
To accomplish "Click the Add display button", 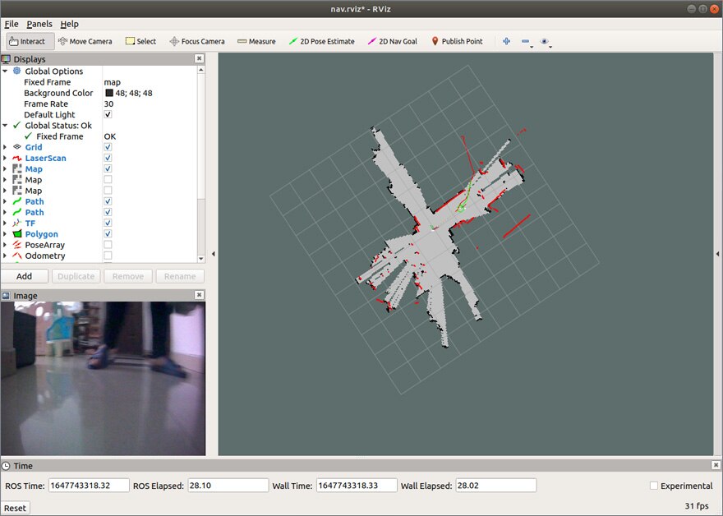I will pos(25,276).
